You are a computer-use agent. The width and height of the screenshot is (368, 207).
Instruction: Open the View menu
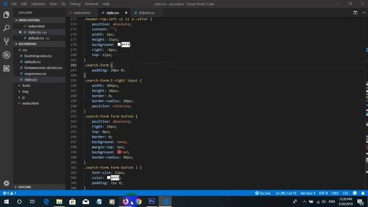click(53, 4)
